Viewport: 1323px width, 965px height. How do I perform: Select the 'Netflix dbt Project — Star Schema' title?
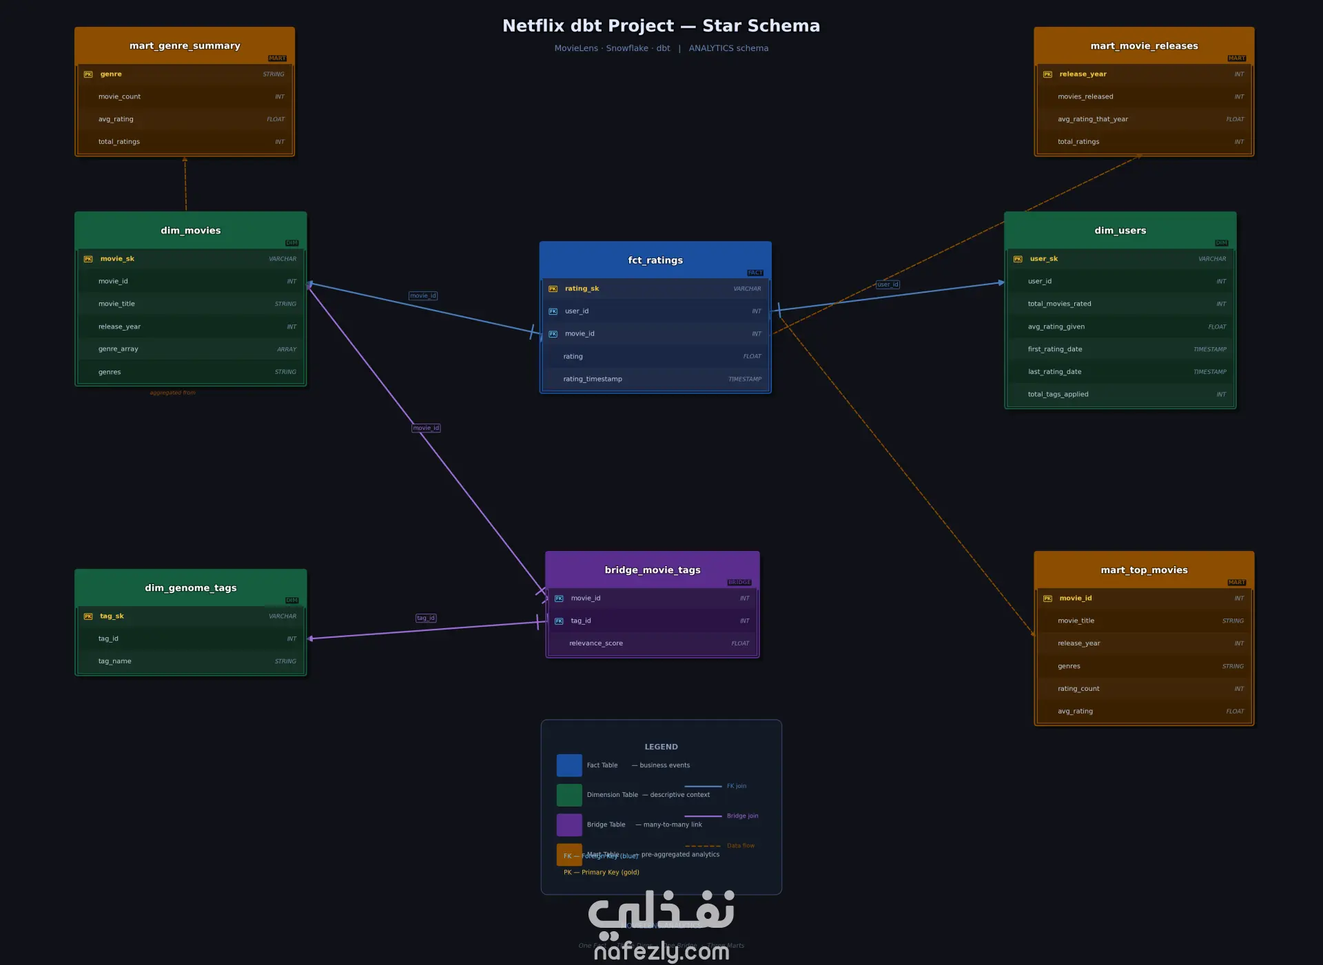[x=661, y=25]
